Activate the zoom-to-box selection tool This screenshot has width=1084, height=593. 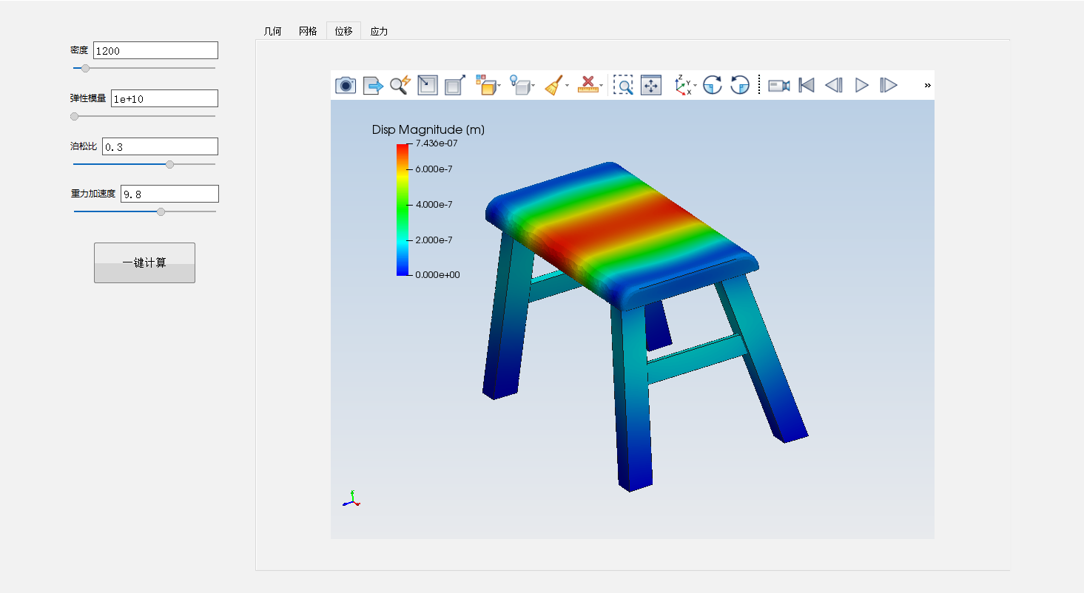[x=623, y=85]
